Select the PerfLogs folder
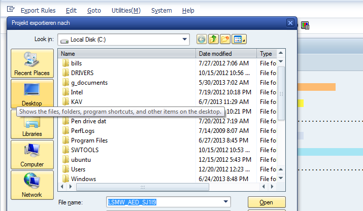The height and width of the screenshot is (211, 363). point(83,131)
